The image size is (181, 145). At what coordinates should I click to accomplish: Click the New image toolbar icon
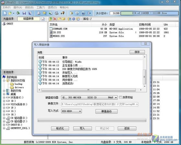point(5,13)
